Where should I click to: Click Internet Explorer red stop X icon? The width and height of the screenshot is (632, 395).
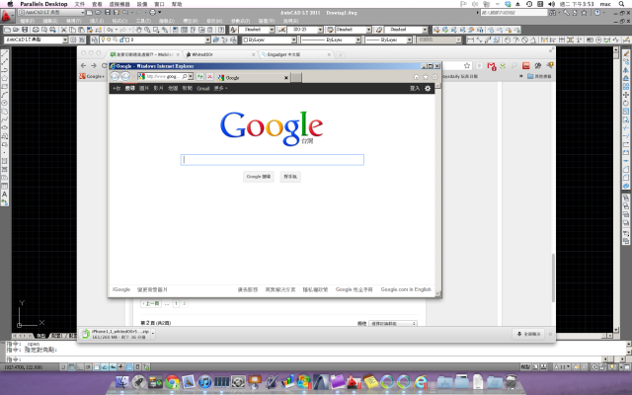209,77
